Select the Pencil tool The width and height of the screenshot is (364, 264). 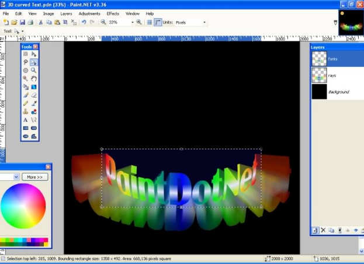click(x=26, y=104)
